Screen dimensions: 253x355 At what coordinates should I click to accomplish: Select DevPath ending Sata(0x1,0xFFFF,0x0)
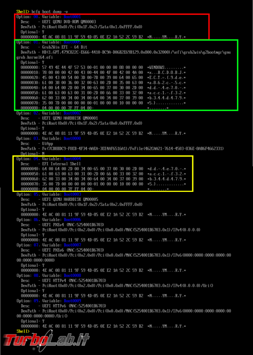coord(92,27)
